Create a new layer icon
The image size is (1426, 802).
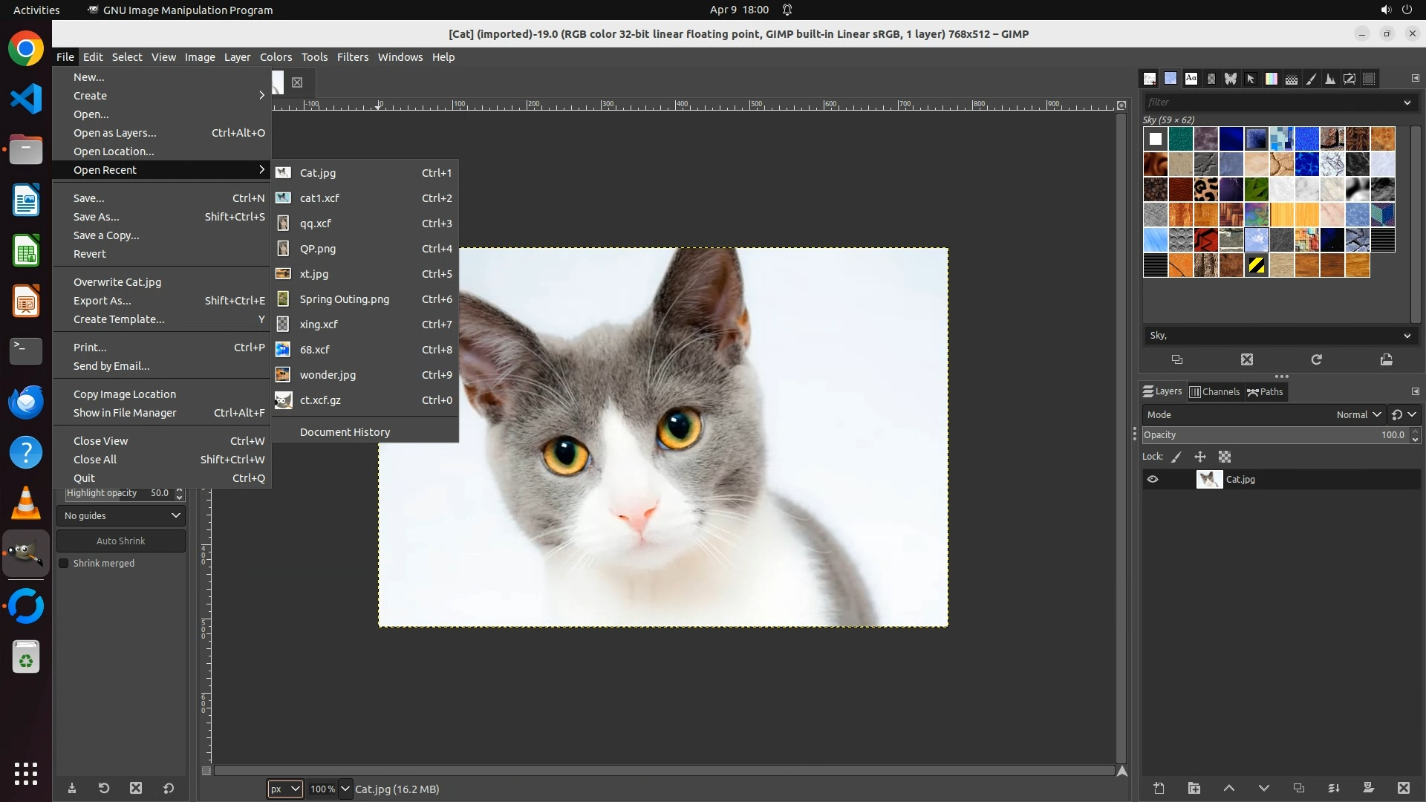1159,788
